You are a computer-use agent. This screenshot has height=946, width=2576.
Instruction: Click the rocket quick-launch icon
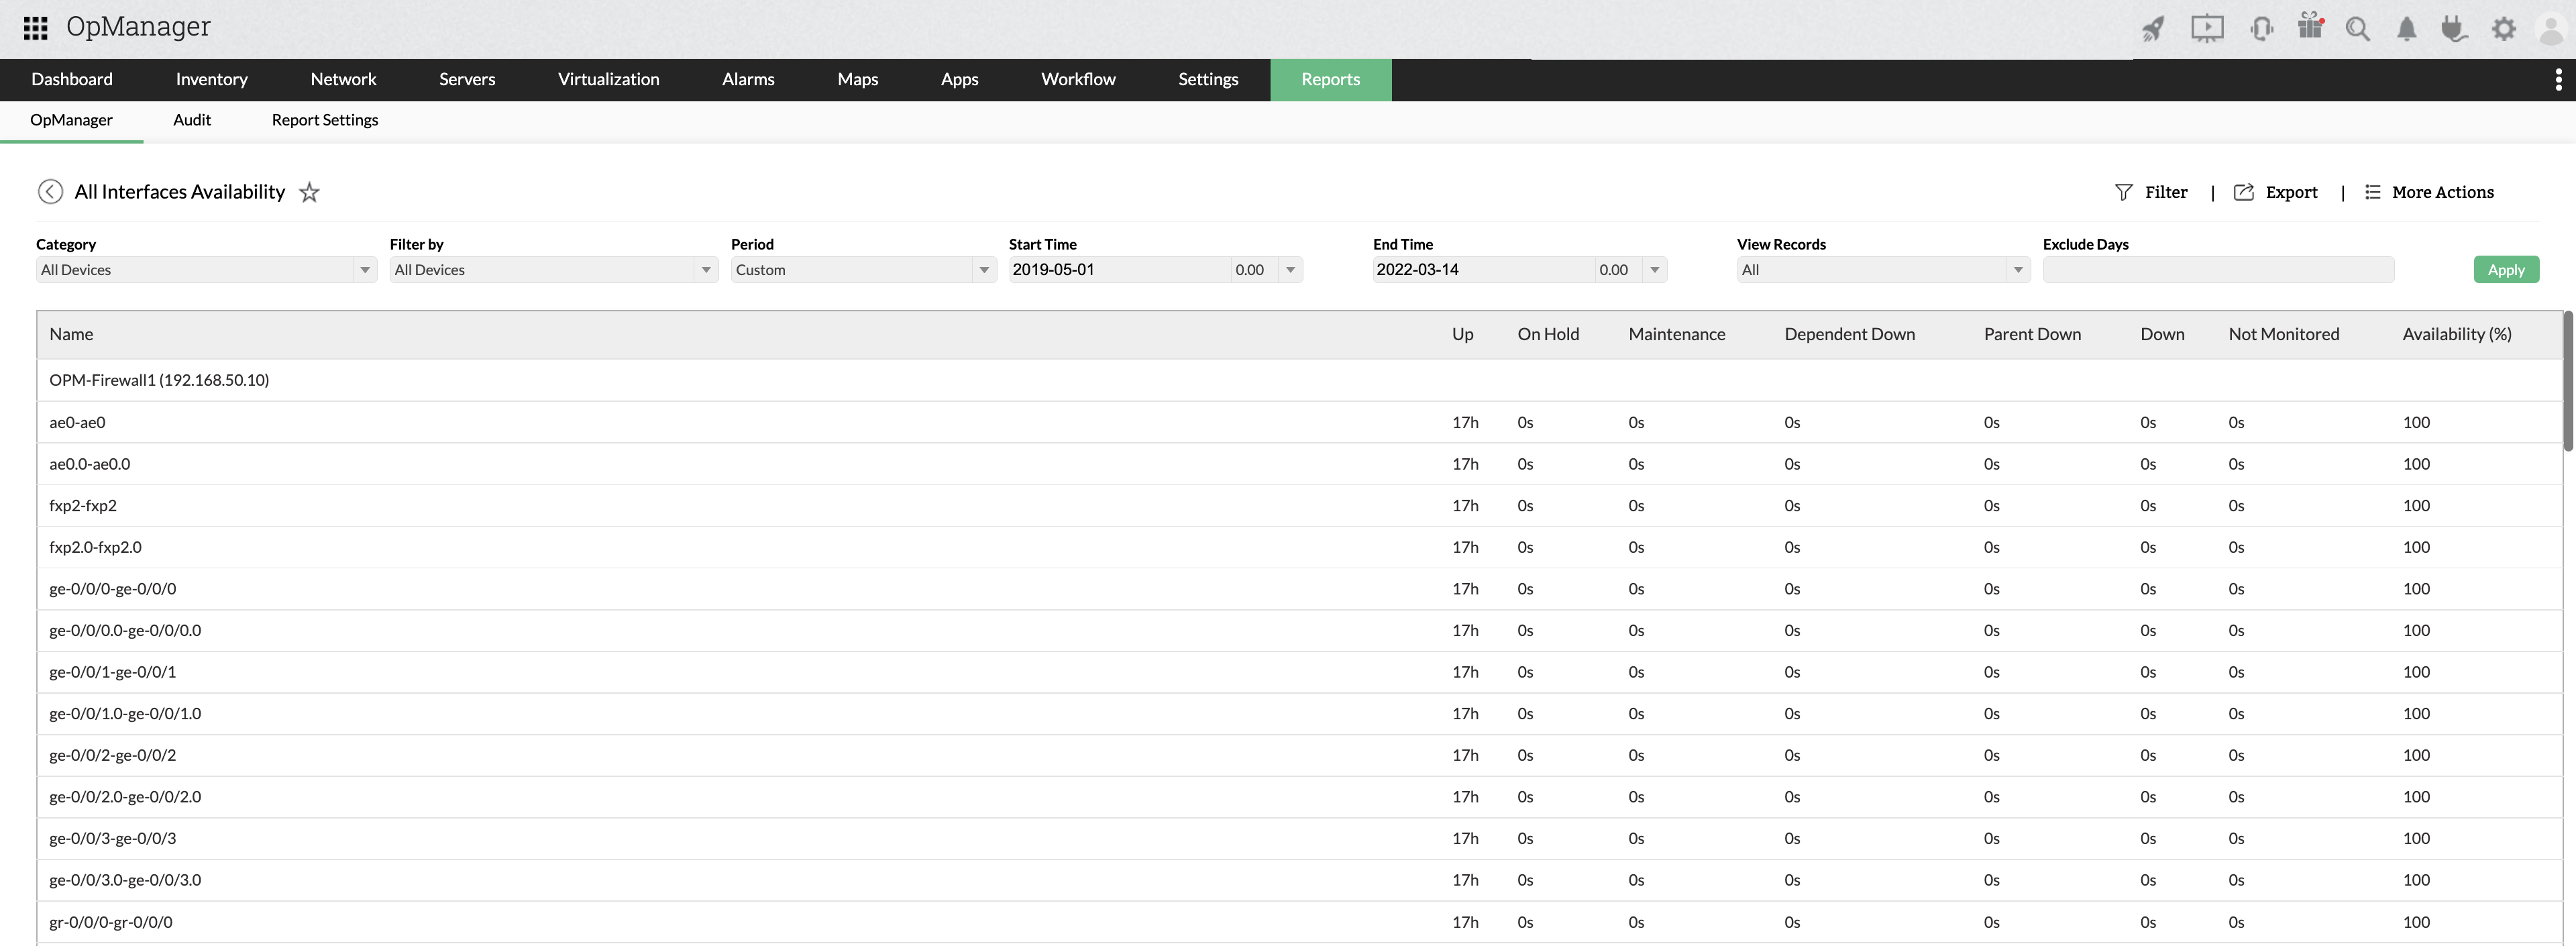[2154, 28]
